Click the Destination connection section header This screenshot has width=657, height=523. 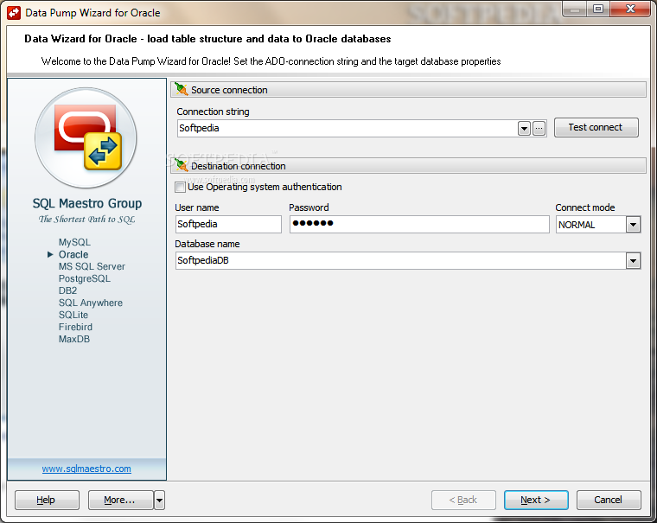(x=408, y=166)
